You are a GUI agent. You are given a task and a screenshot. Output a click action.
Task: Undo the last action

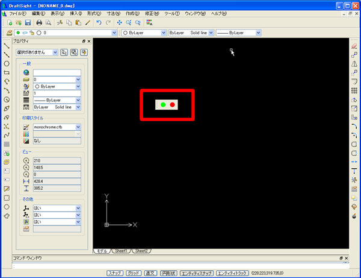(99, 22)
